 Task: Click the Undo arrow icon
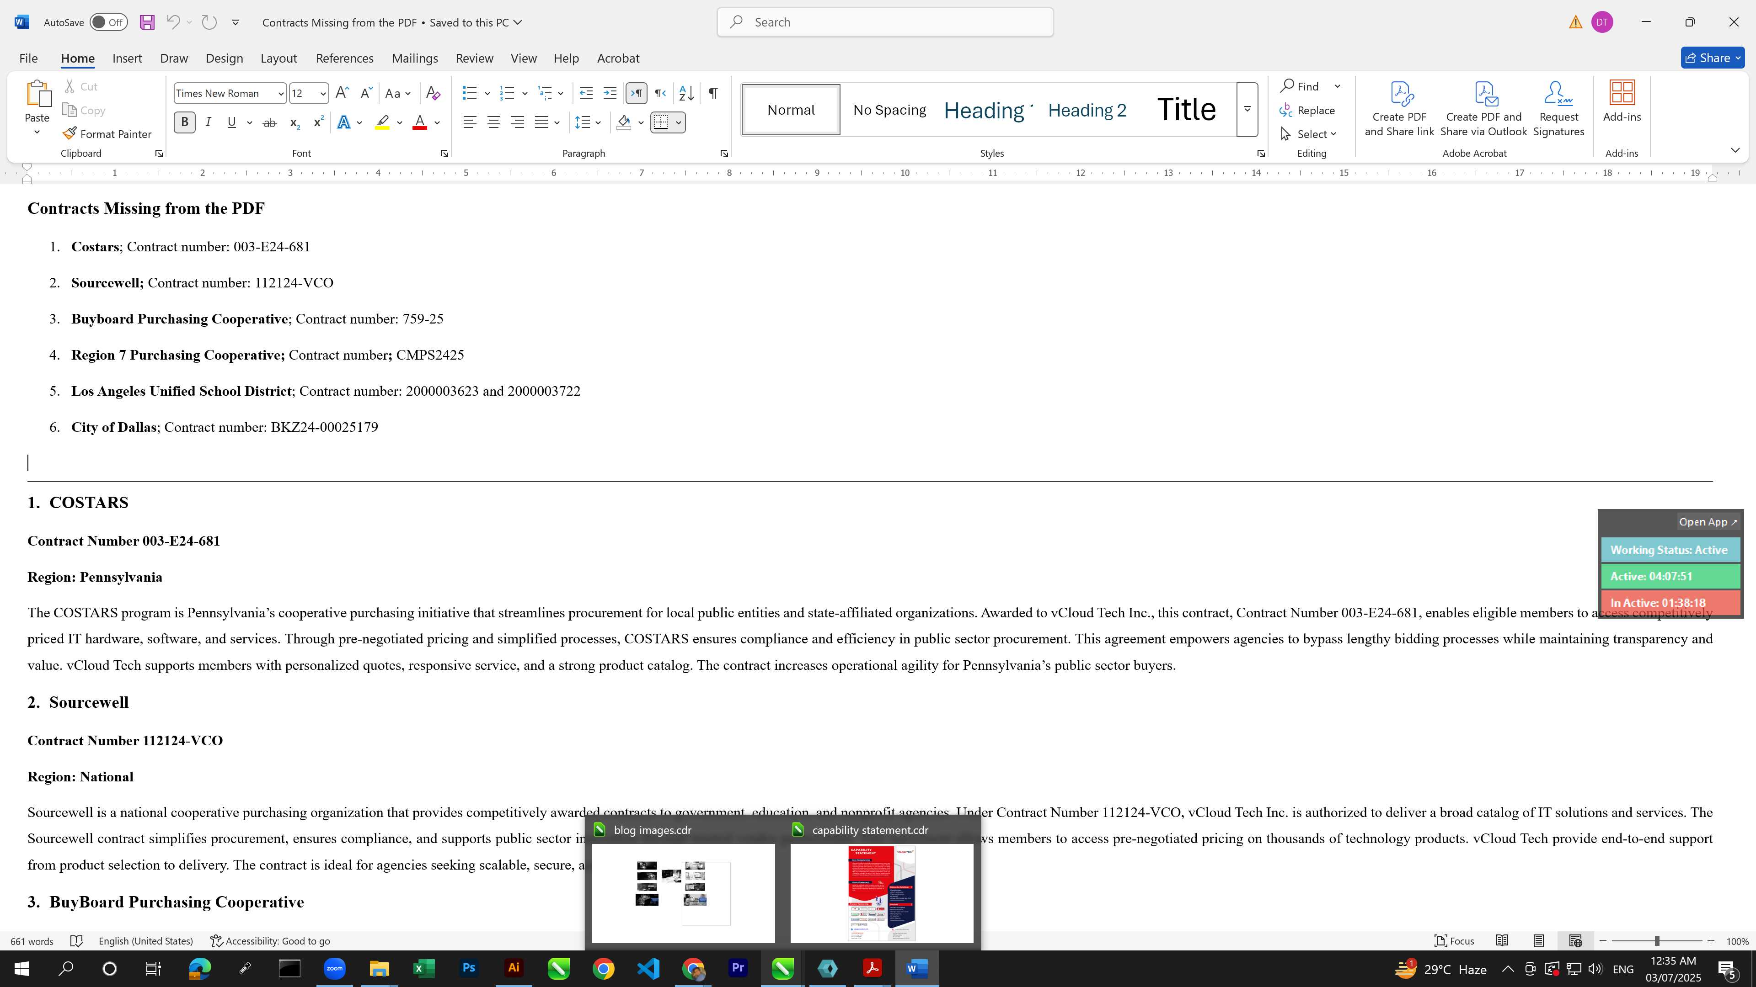tap(173, 22)
